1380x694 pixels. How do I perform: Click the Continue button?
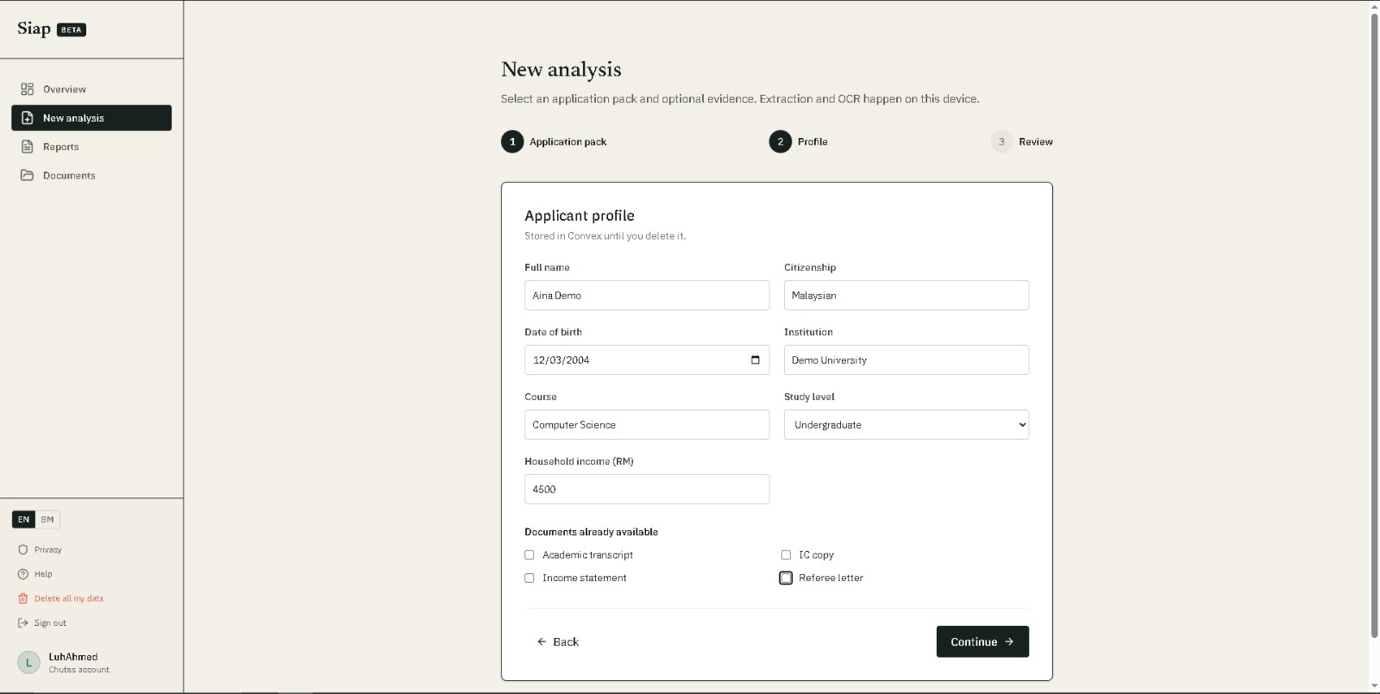[x=982, y=641]
